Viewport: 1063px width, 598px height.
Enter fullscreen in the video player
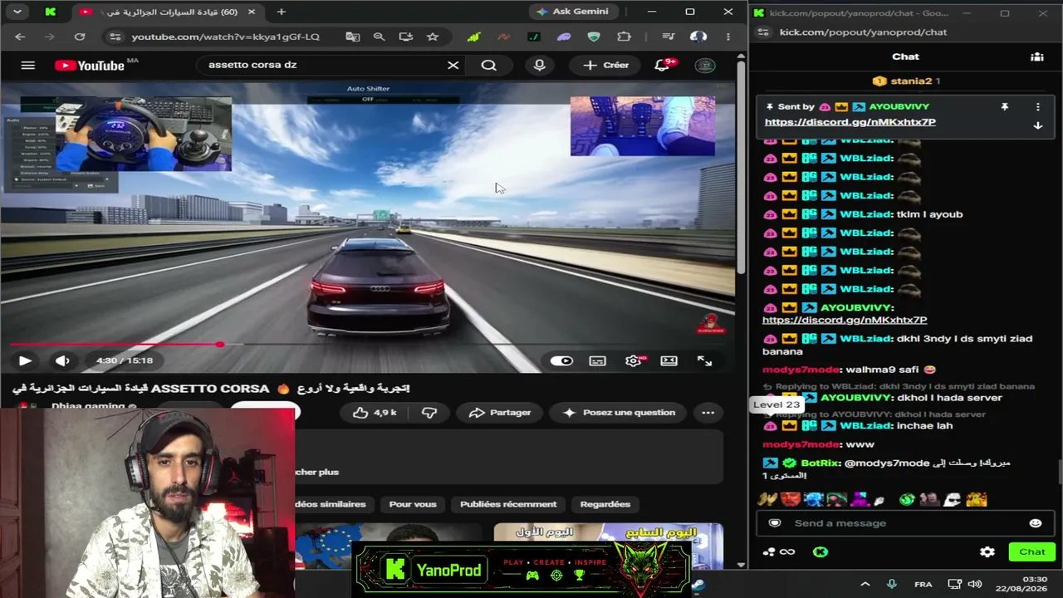704,360
